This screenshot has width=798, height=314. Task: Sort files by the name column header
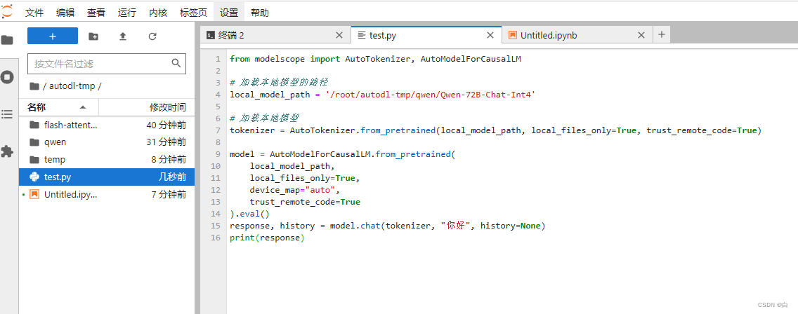[58, 107]
